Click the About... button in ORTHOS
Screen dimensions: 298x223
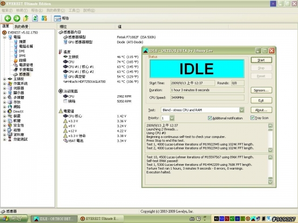coord(261,110)
